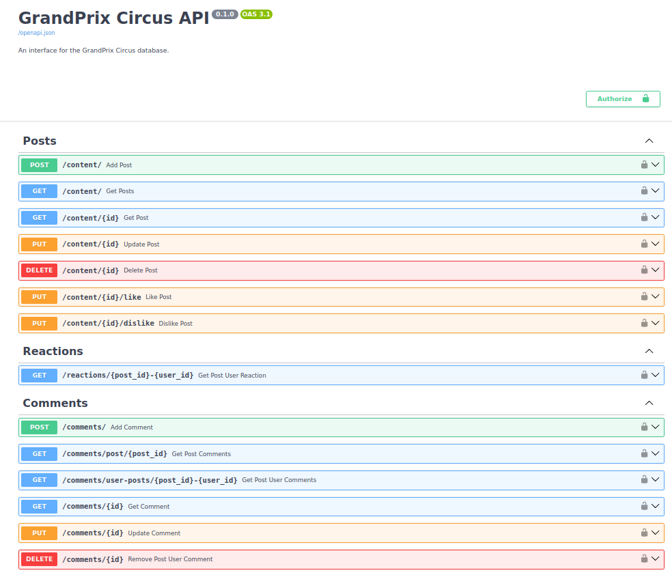Collapse the Posts section

coord(649,141)
